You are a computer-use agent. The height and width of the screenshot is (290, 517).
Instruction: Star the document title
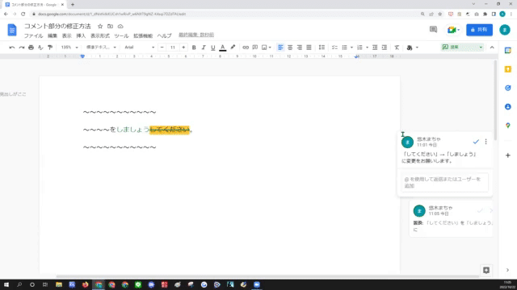pyautogui.click(x=100, y=27)
